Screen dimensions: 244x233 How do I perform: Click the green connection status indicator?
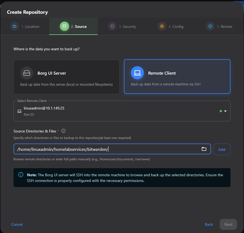[x=221, y=111]
